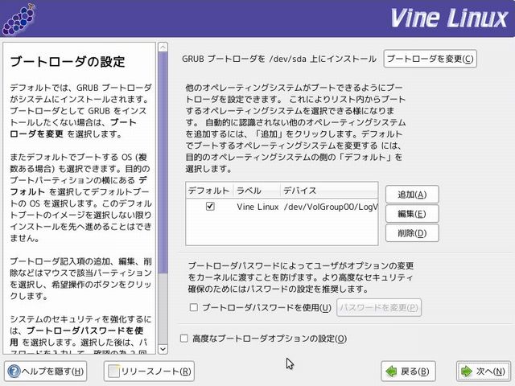This screenshot has height=386, width=515.
Task: Check 高度なブートローダオプションの設定 option
Action: pos(184,339)
